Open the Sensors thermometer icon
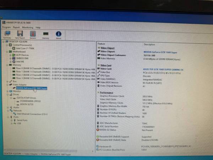This screenshot has width=213, height=160. pos(33,34)
